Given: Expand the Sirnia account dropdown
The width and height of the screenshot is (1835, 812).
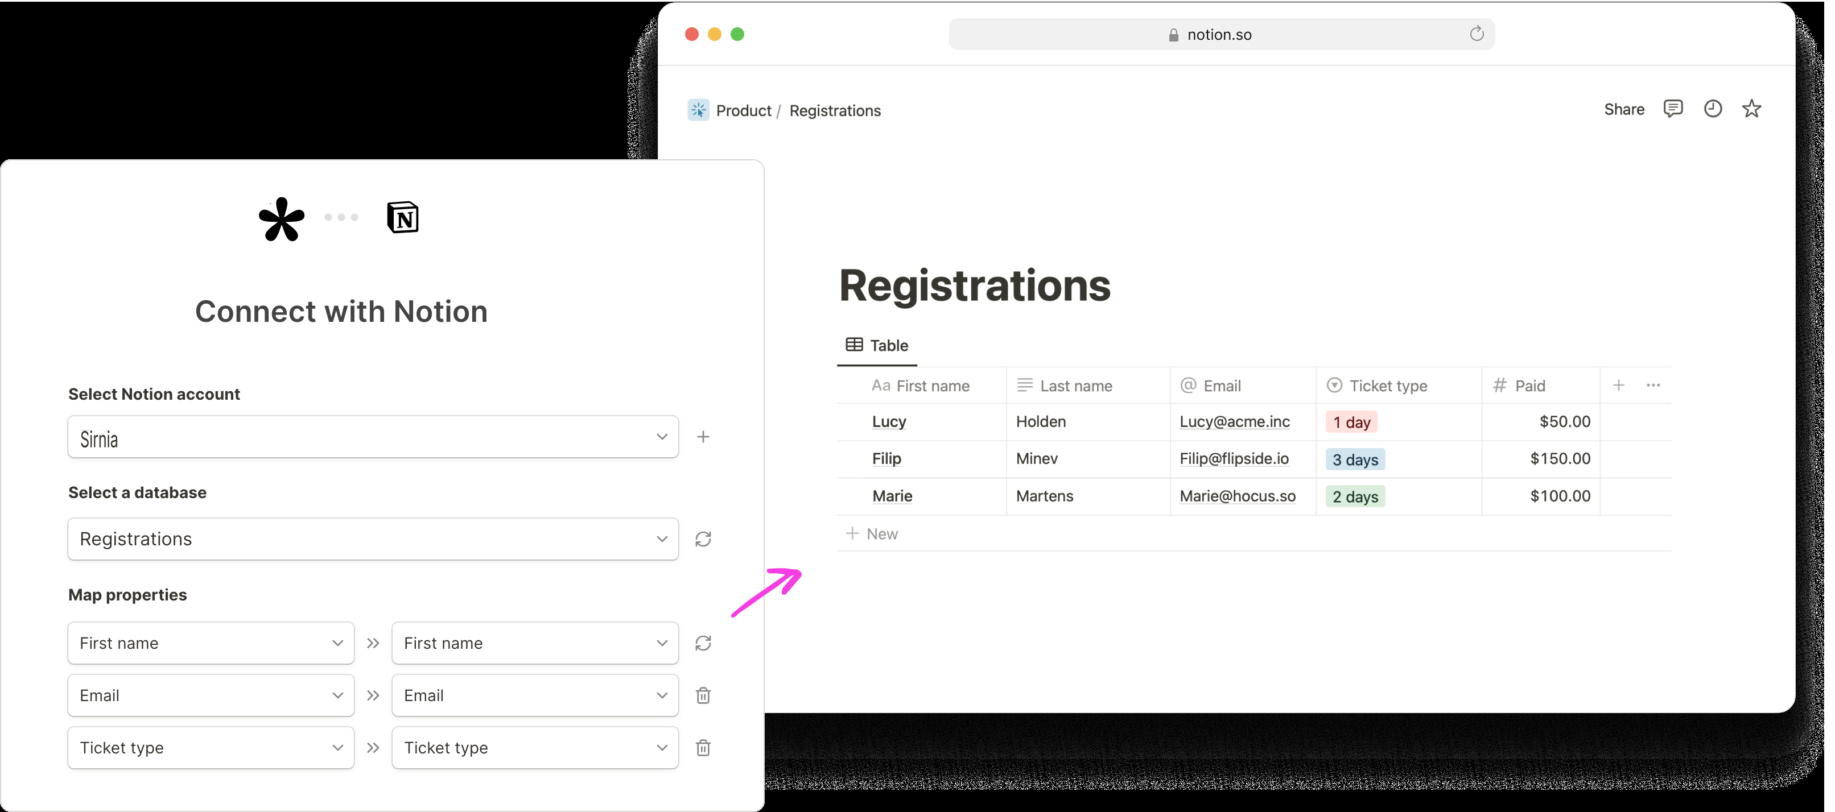Looking at the screenshot, I should [373, 437].
